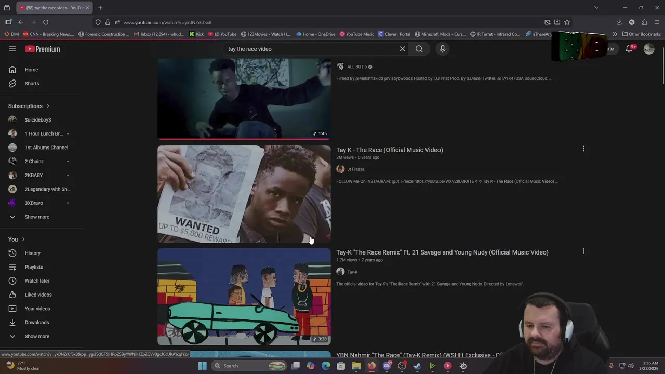Open ALL BUT 6 channel link
Viewport: 665px width, 374px height.
[x=357, y=67]
